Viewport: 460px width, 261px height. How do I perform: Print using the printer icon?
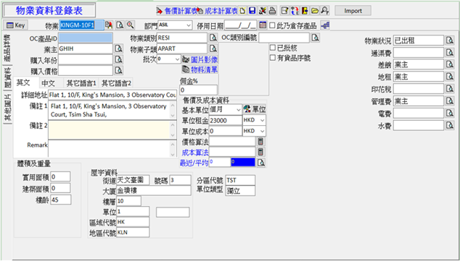(x=272, y=11)
